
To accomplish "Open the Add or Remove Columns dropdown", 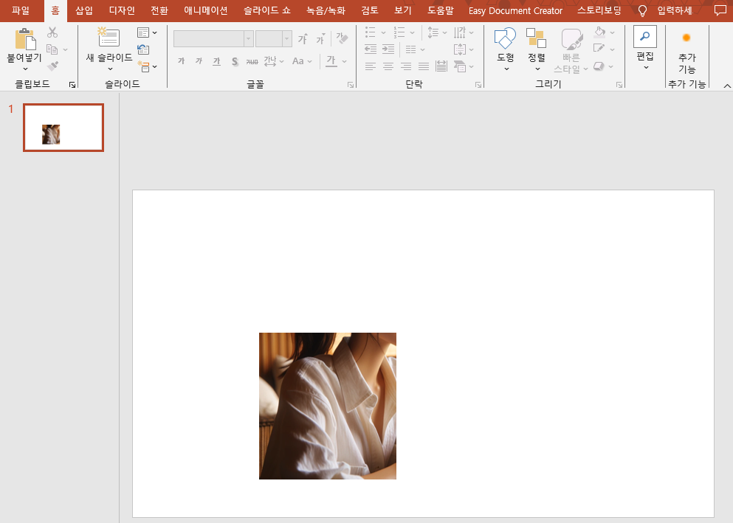I will coord(415,49).
